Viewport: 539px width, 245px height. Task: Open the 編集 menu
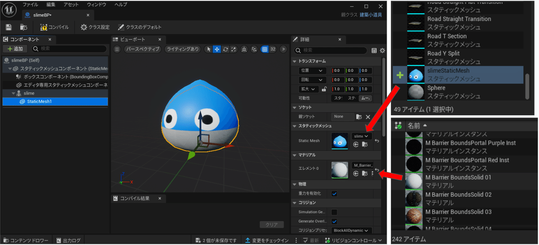pos(51,4)
